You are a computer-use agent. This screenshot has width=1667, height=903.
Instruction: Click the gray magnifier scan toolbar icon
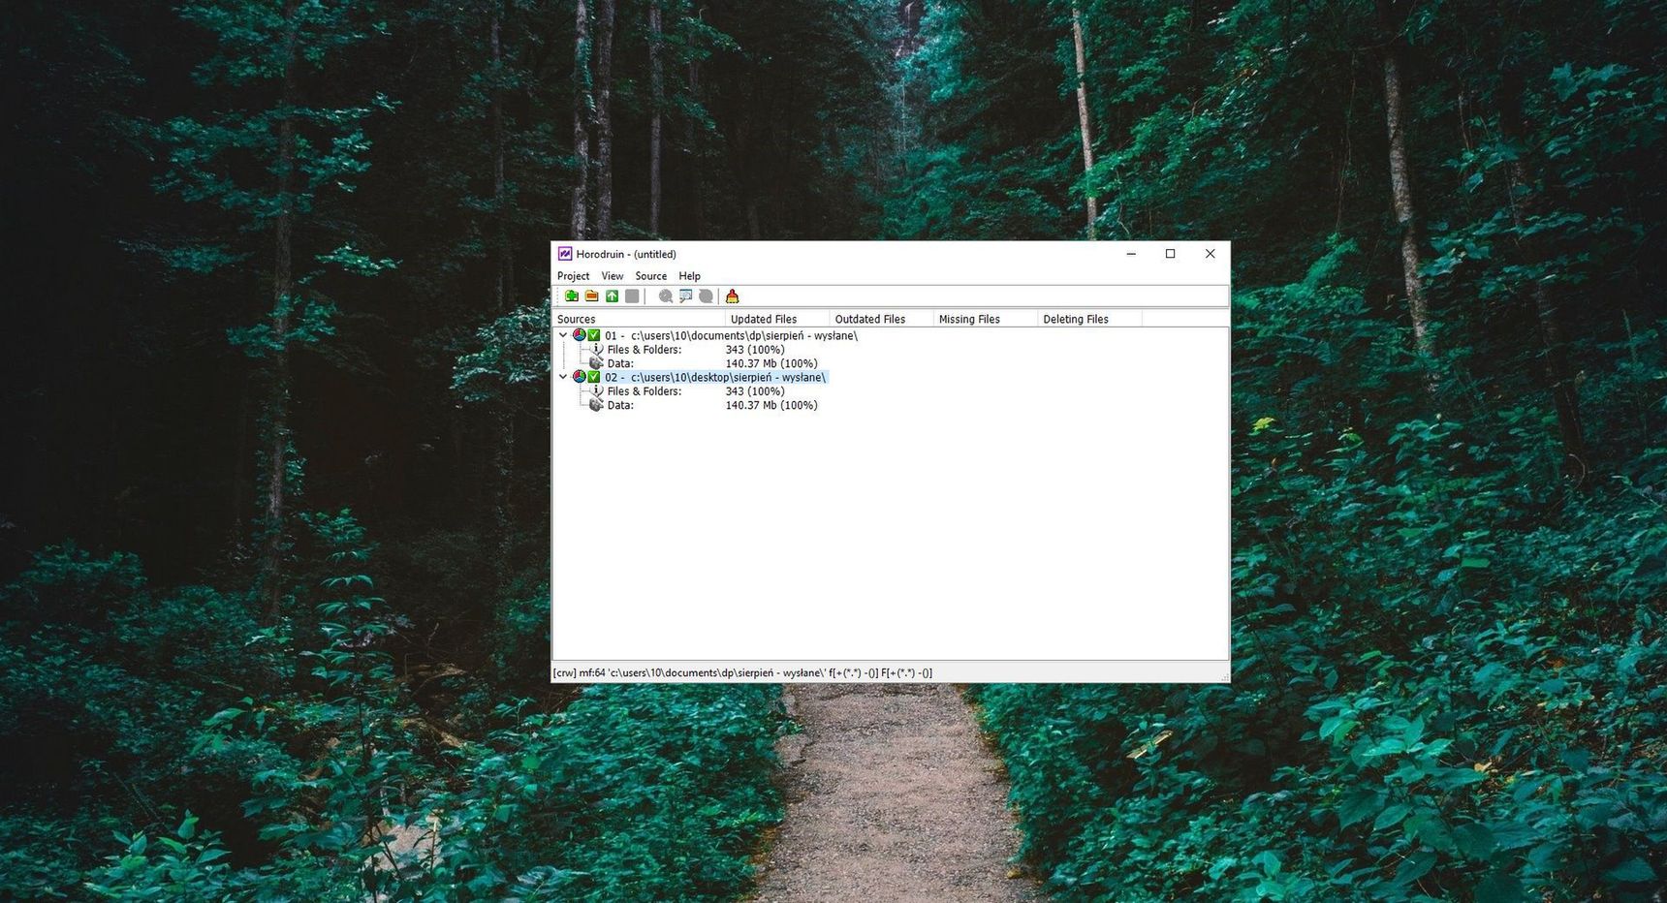[x=666, y=296]
